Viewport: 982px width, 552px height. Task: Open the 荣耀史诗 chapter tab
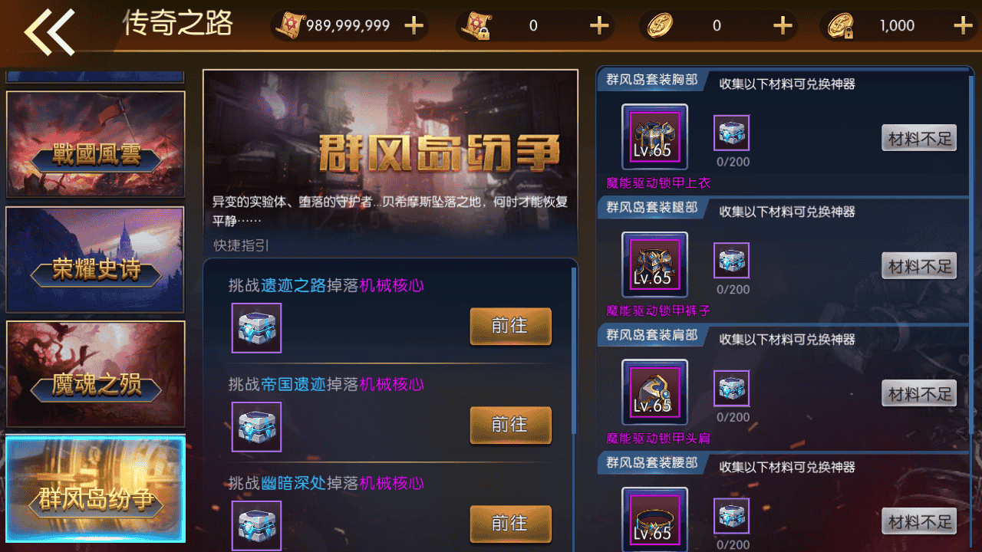click(96, 260)
